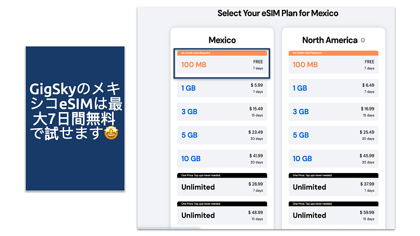Screen dimensions: 420x236
Task: Pick North America 3 GB $16.99 plan
Action: 333,111
